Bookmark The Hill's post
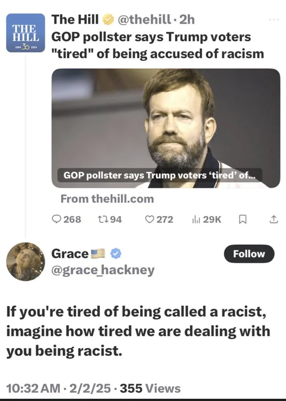 coord(242,219)
